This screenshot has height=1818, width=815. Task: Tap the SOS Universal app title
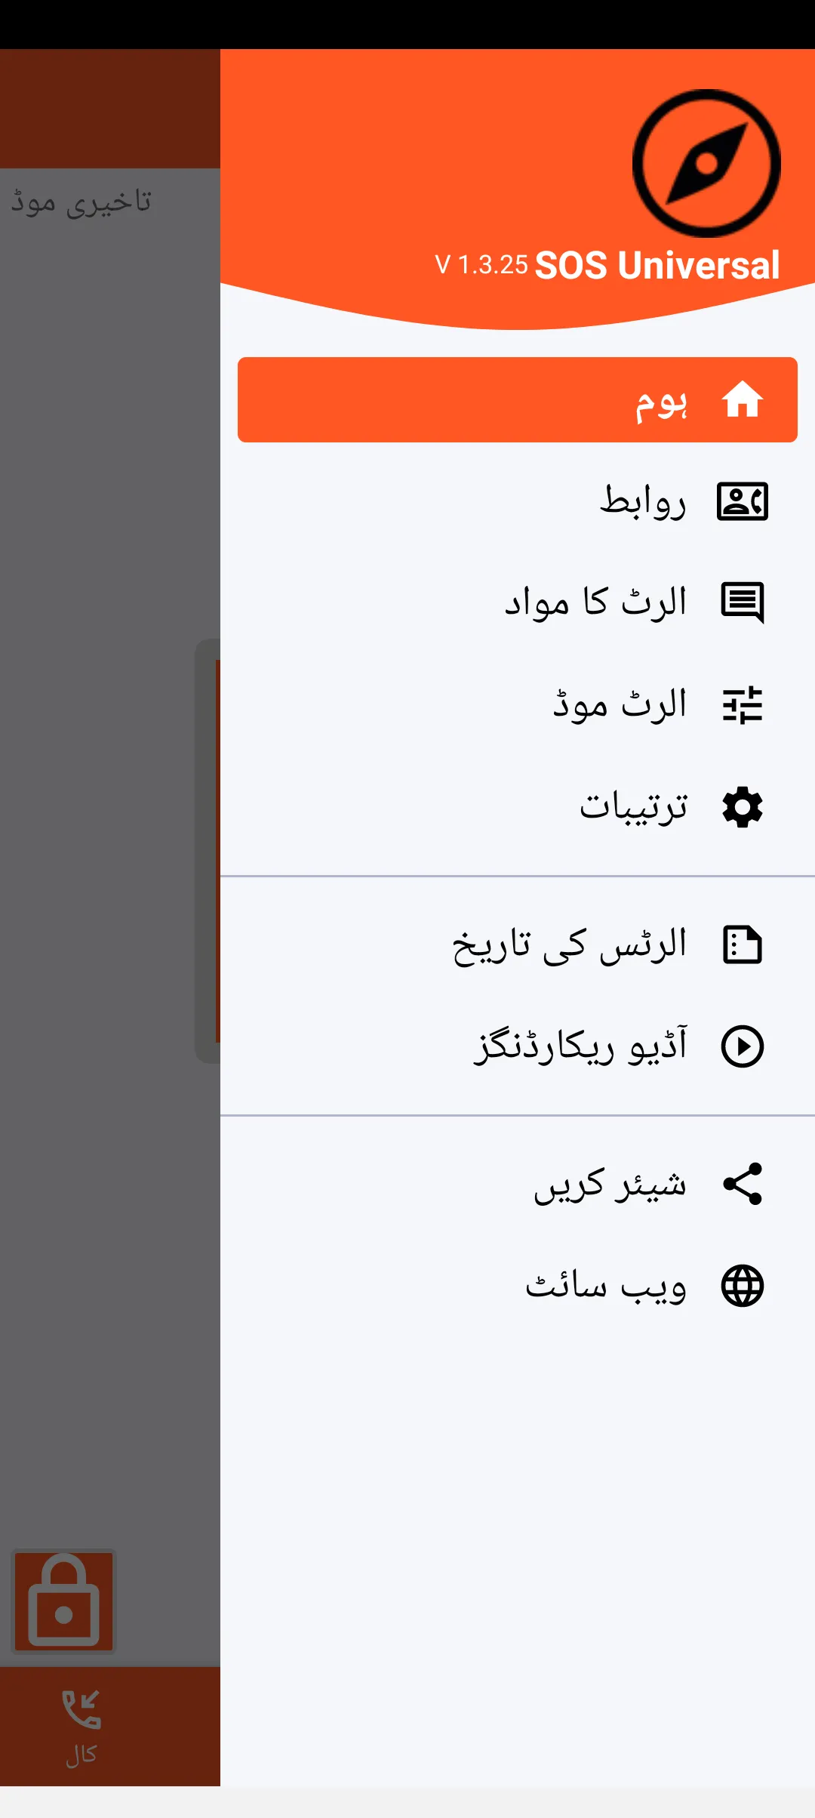tap(657, 266)
